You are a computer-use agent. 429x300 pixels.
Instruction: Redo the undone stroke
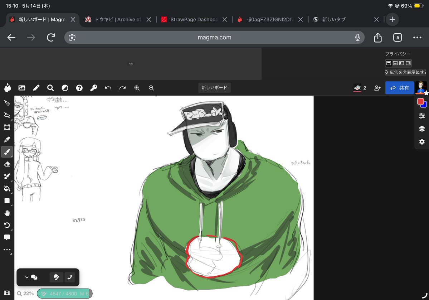click(122, 88)
